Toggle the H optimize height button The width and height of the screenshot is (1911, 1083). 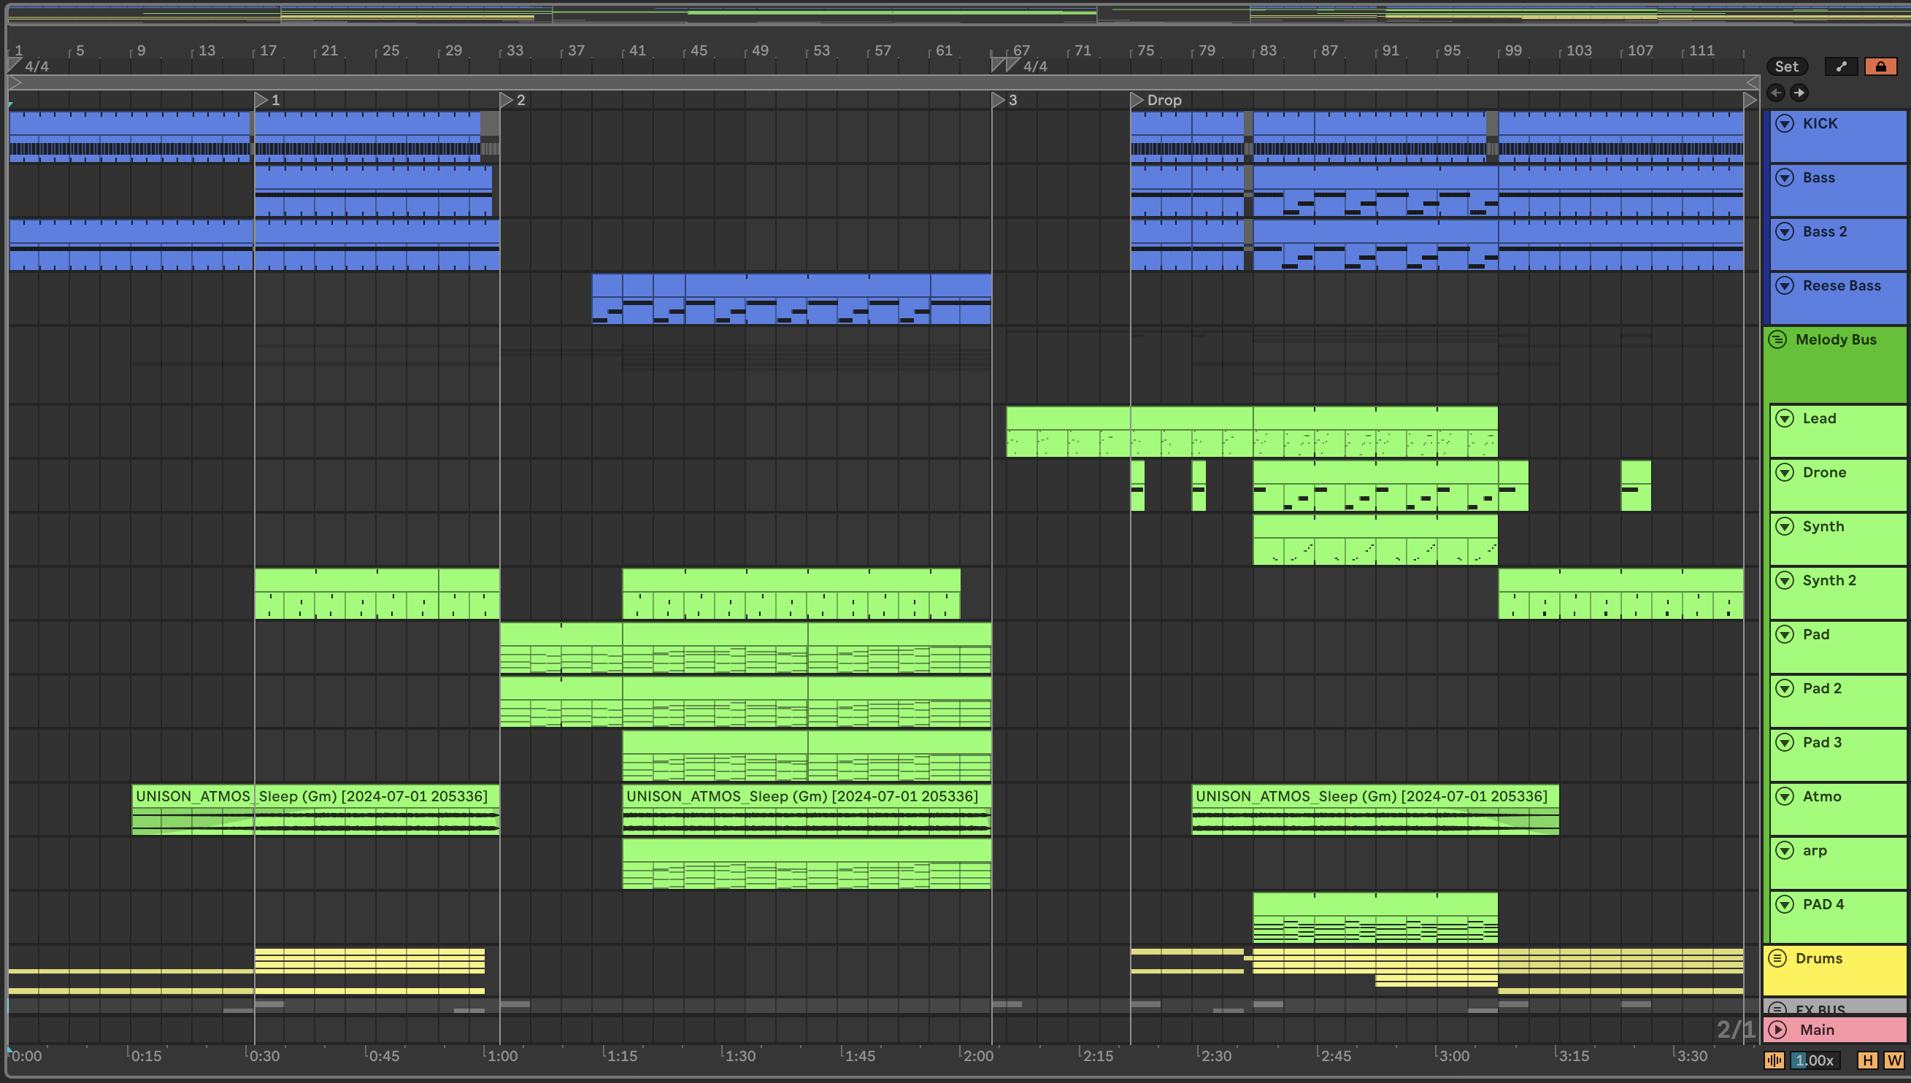(x=1868, y=1060)
